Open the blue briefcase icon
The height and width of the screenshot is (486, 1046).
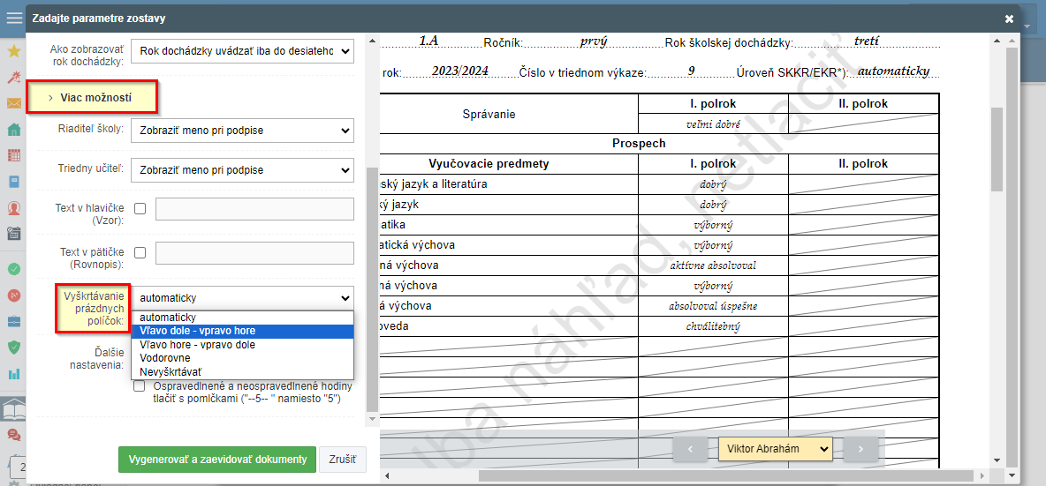click(x=13, y=322)
